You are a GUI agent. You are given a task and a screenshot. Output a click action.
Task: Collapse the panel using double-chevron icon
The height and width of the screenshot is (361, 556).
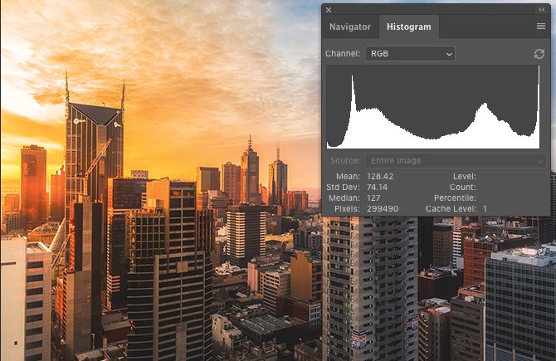pos(542,9)
